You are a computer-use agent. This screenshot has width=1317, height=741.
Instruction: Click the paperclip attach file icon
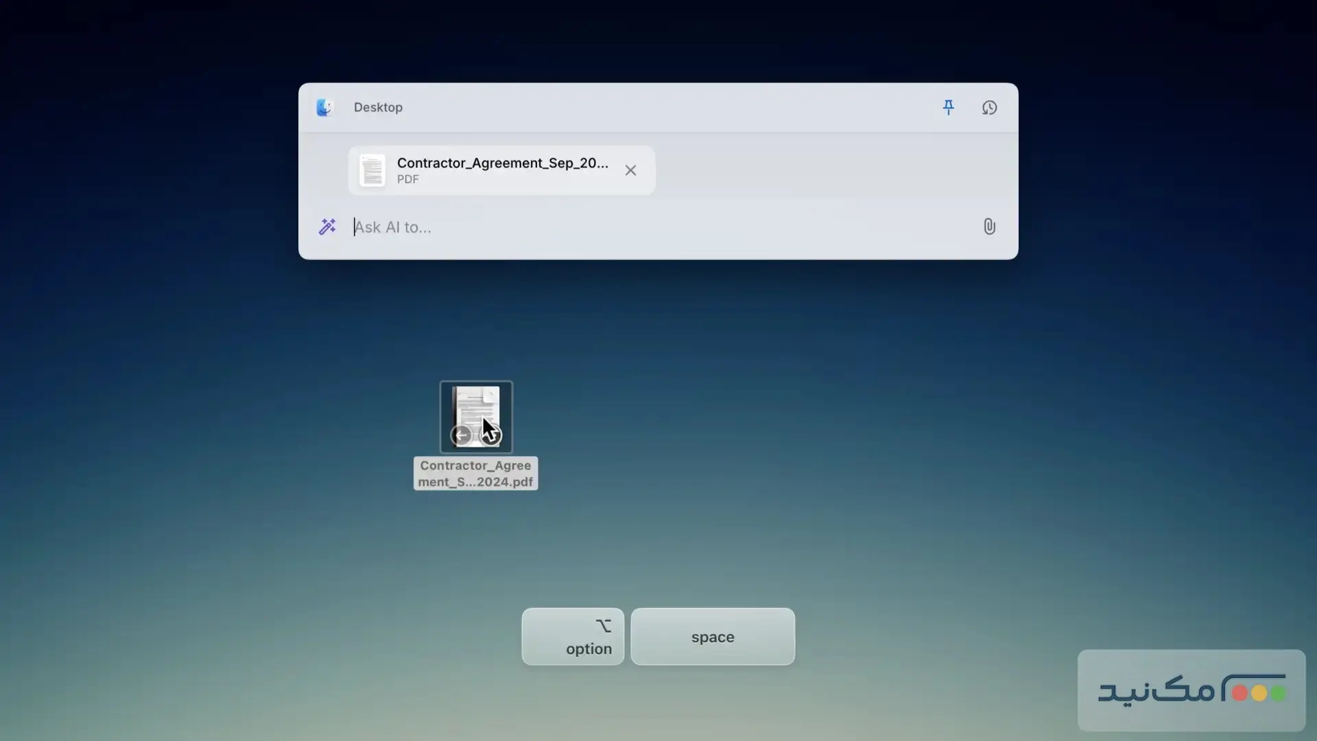[x=989, y=227]
